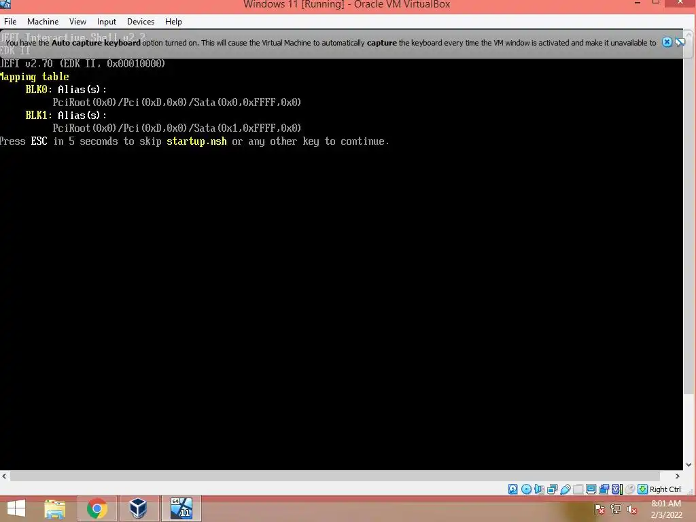Click the horizontal scrollbar left arrow
Screen dimensions: 696x522
[x=5, y=476]
